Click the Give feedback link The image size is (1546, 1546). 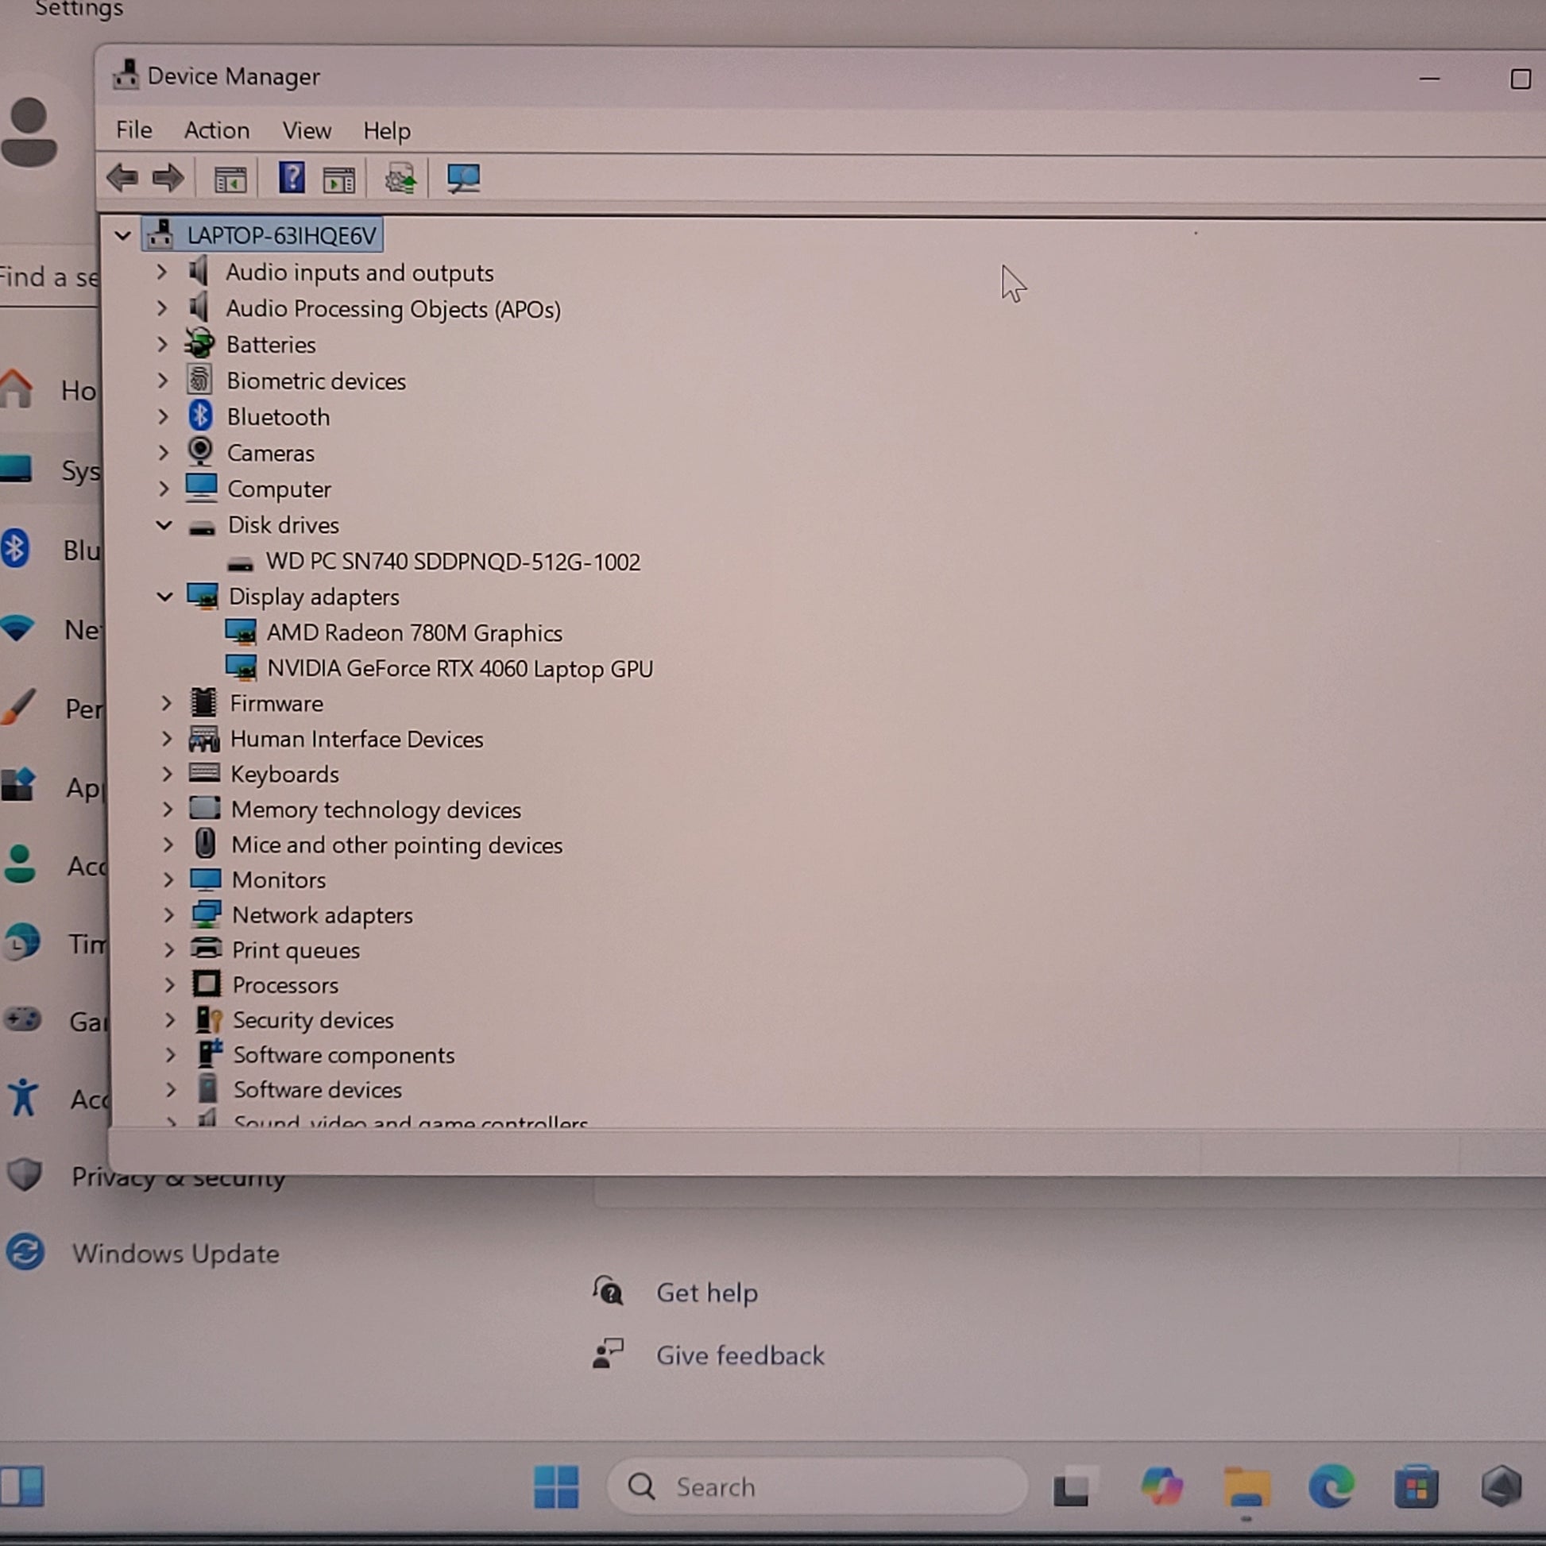click(x=740, y=1355)
